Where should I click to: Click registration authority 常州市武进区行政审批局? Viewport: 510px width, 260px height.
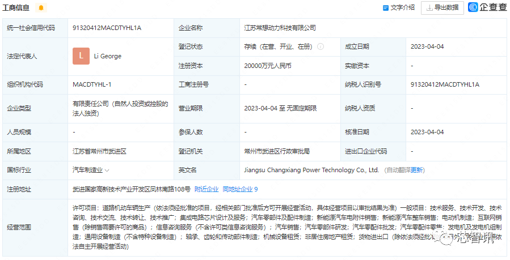(276, 151)
